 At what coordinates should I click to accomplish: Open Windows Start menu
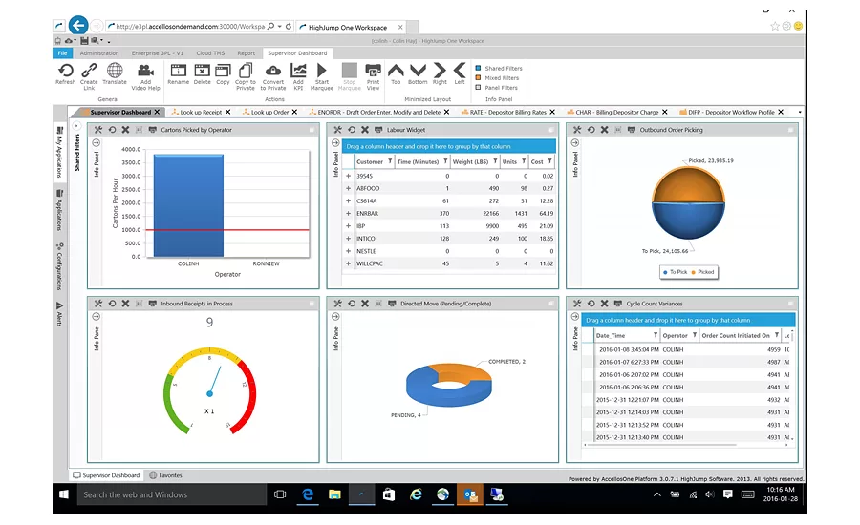coord(64,494)
